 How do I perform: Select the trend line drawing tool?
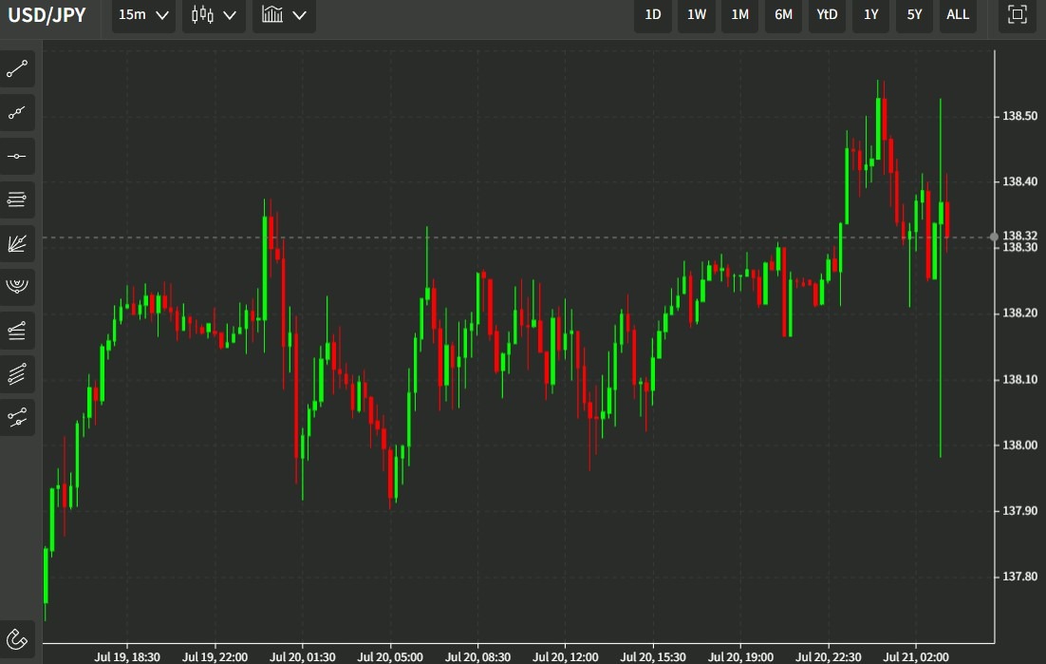point(18,68)
